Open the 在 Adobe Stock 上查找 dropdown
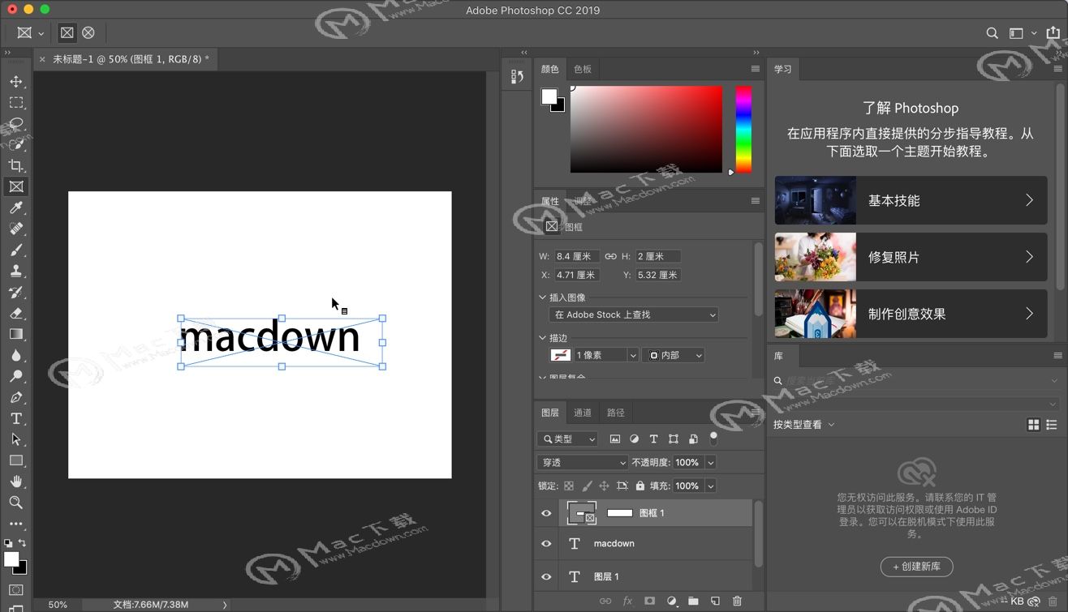Viewport: 1068px width, 612px height. pyautogui.click(x=634, y=315)
